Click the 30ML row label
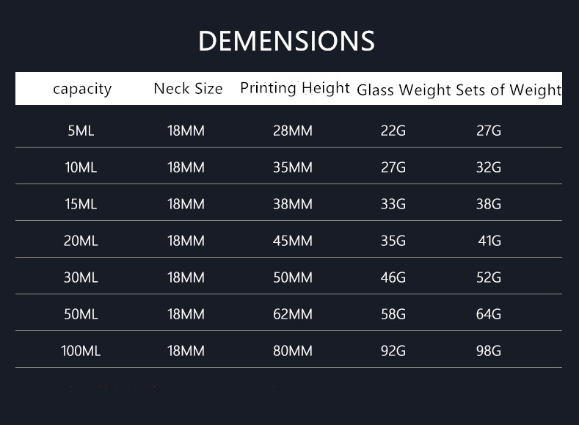 tap(81, 277)
